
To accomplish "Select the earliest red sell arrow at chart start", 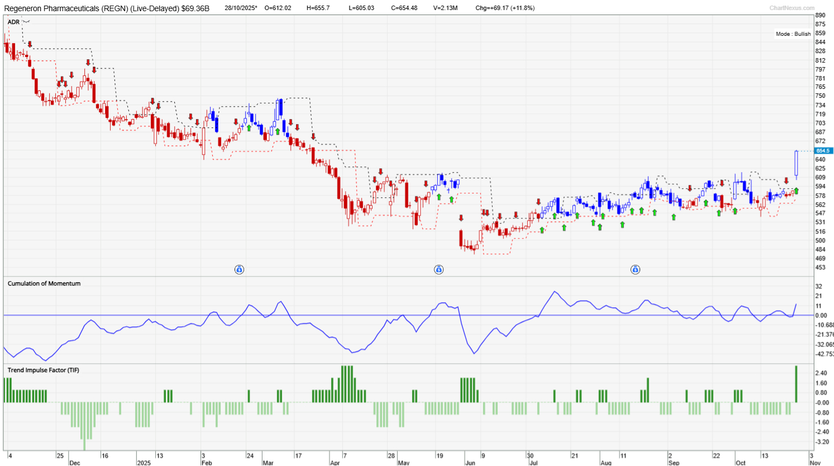I will tap(30, 44).
